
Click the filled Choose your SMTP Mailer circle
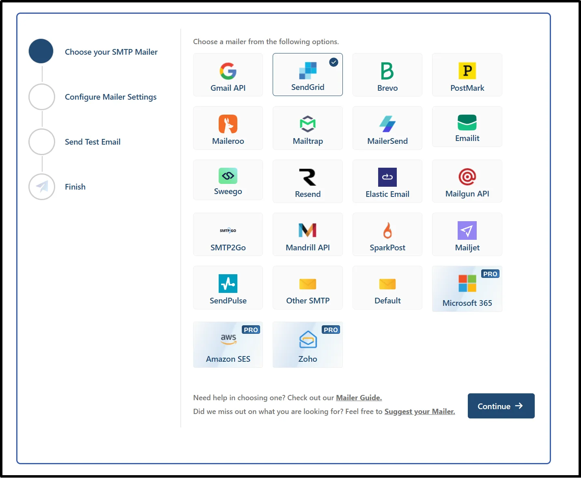[41, 51]
